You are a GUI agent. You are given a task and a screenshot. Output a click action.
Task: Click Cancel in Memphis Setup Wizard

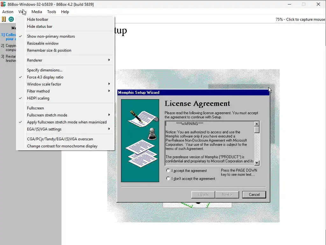[254, 195]
